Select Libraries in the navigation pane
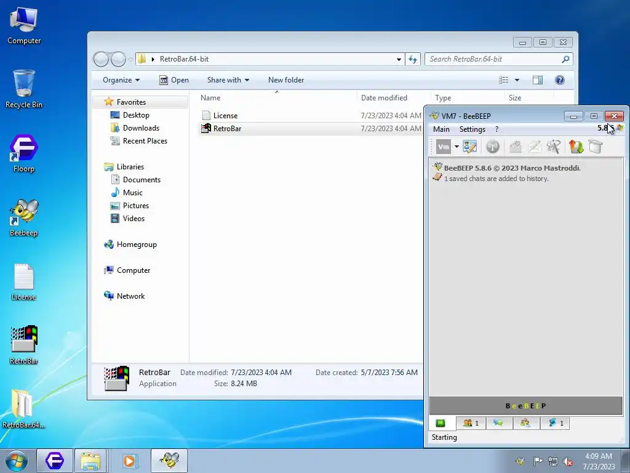Image resolution: width=630 pixels, height=473 pixels. [130, 166]
